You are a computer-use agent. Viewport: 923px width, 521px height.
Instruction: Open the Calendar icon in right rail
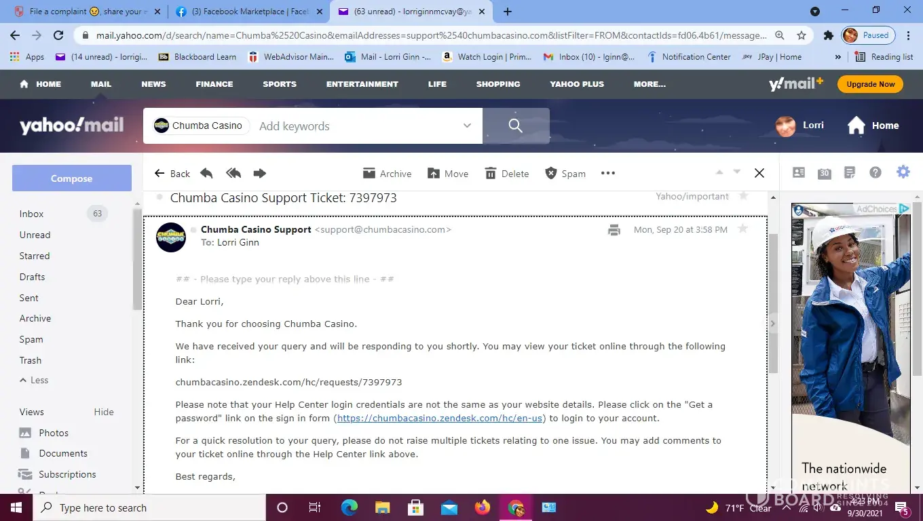click(x=825, y=173)
